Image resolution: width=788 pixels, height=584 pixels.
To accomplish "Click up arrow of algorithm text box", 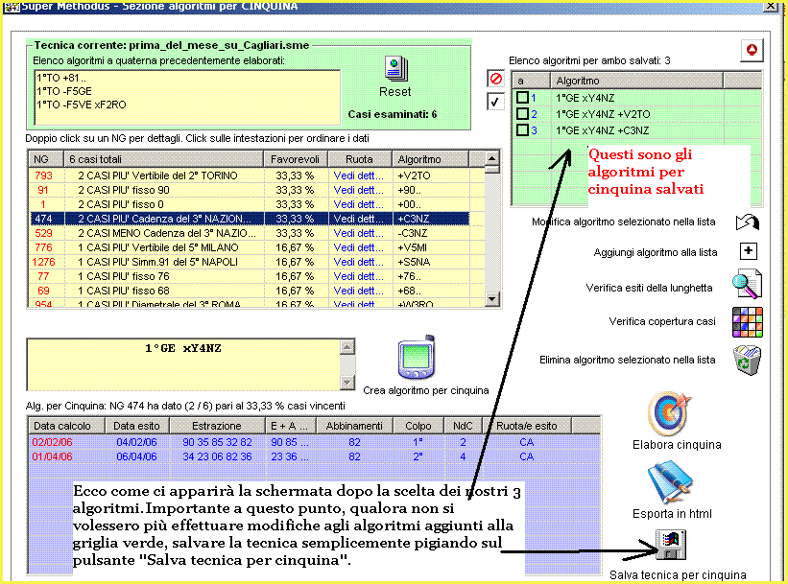I will point(347,347).
